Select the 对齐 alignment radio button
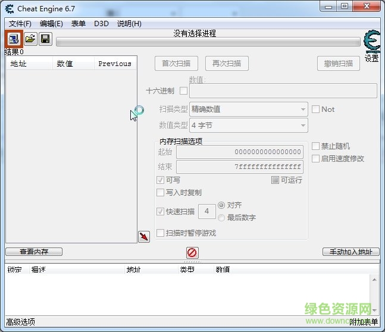385x332 pixels. 221,205
